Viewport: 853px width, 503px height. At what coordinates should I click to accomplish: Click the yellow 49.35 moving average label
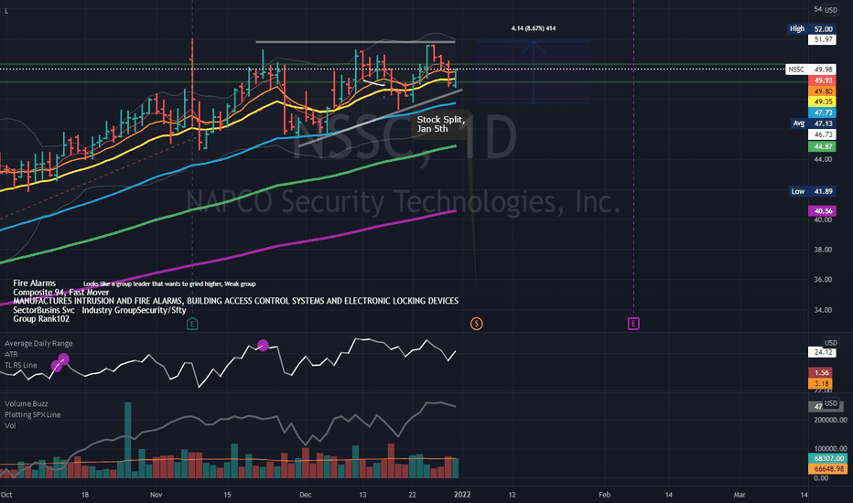(823, 102)
